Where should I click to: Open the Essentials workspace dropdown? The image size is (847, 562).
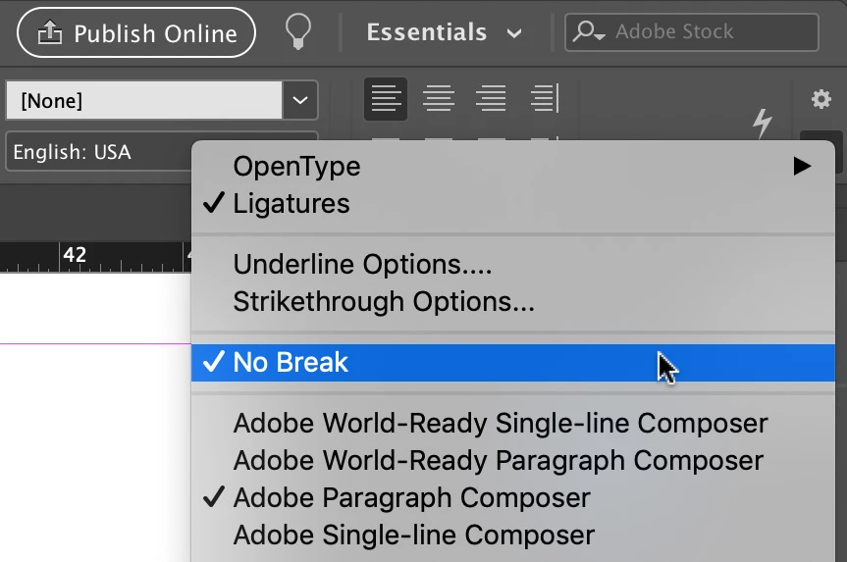[x=444, y=32]
